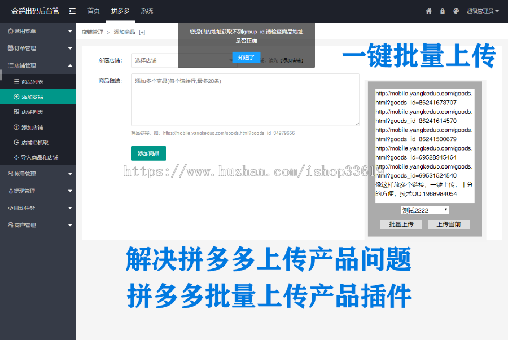508x340 pixels.
Task: Switch to the 拼多多 menu tab
Action: [x=120, y=11]
